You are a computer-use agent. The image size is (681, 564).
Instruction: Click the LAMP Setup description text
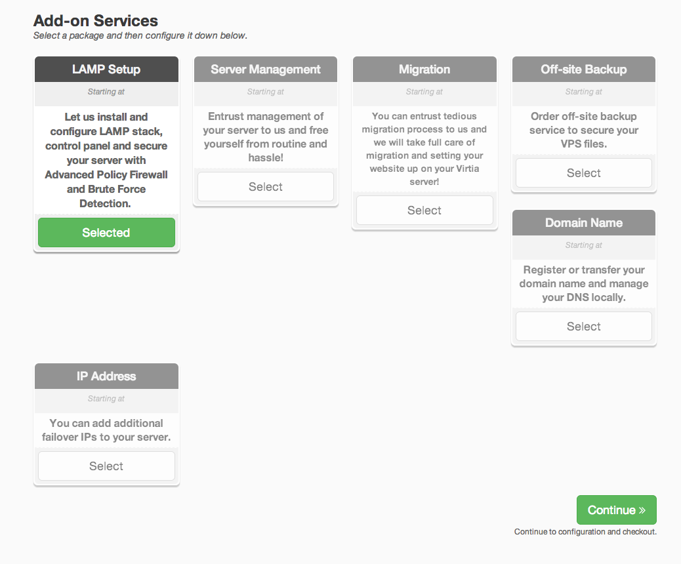point(106,160)
